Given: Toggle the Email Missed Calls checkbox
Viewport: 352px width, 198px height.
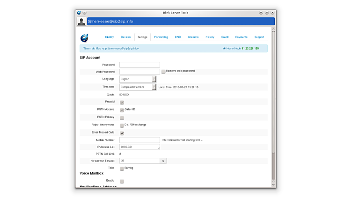Looking at the screenshot, I should click(x=122, y=133).
